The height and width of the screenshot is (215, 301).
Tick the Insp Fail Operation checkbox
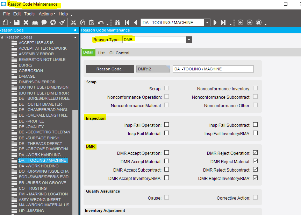coord(167,125)
